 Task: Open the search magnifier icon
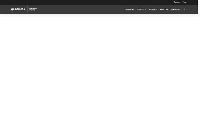(185, 9)
